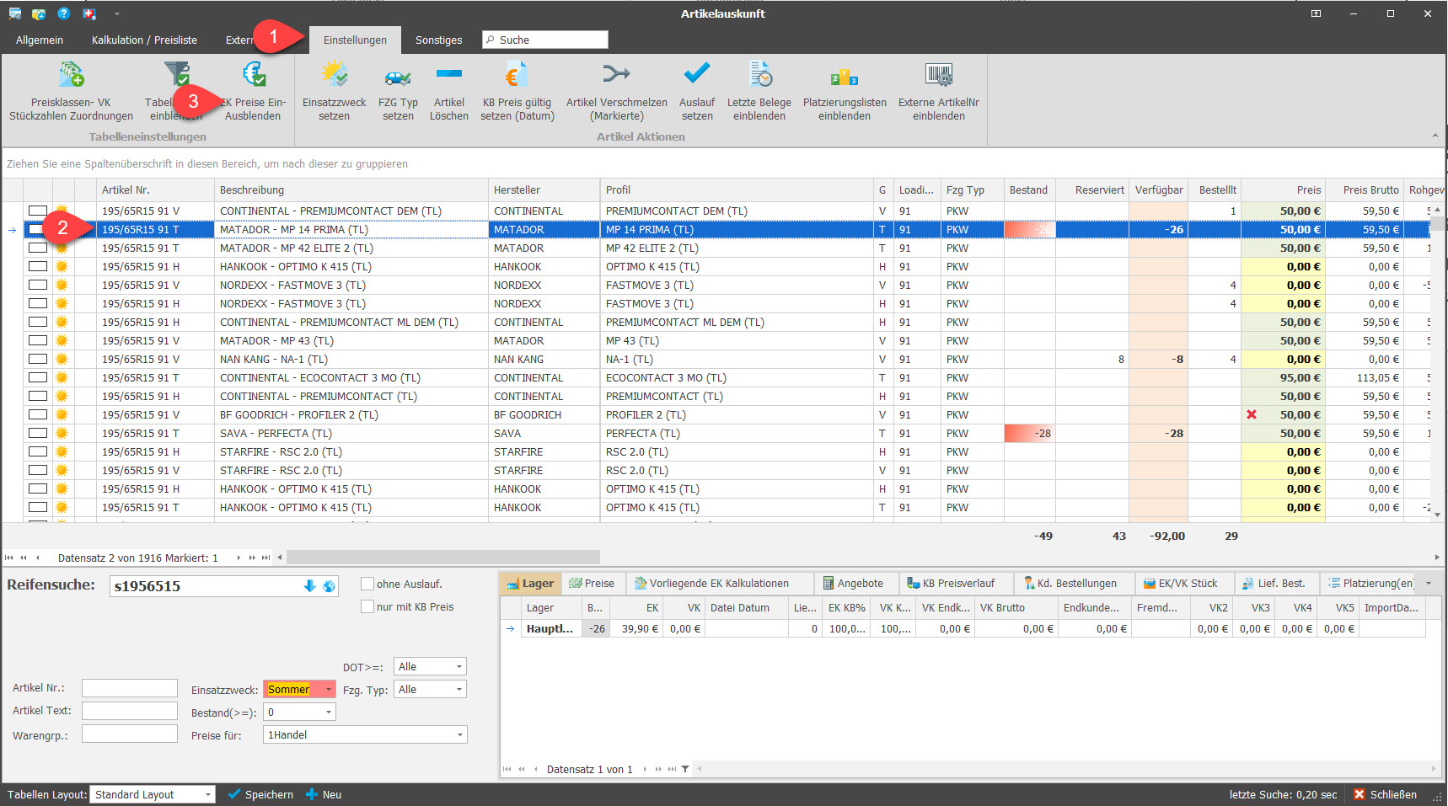Open the Einsatzzweck Sommer dropdown

click(x=329, y=689)
